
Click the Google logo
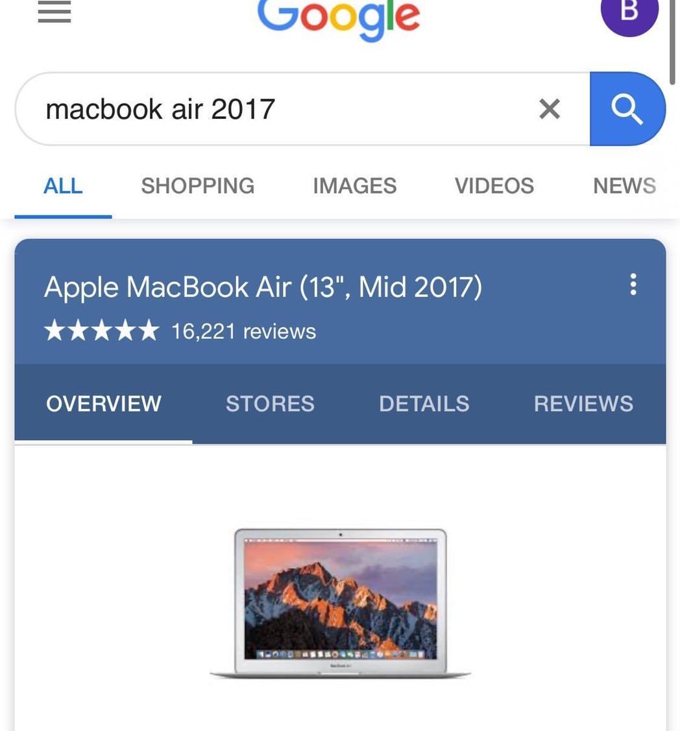(x=339, y=19)
